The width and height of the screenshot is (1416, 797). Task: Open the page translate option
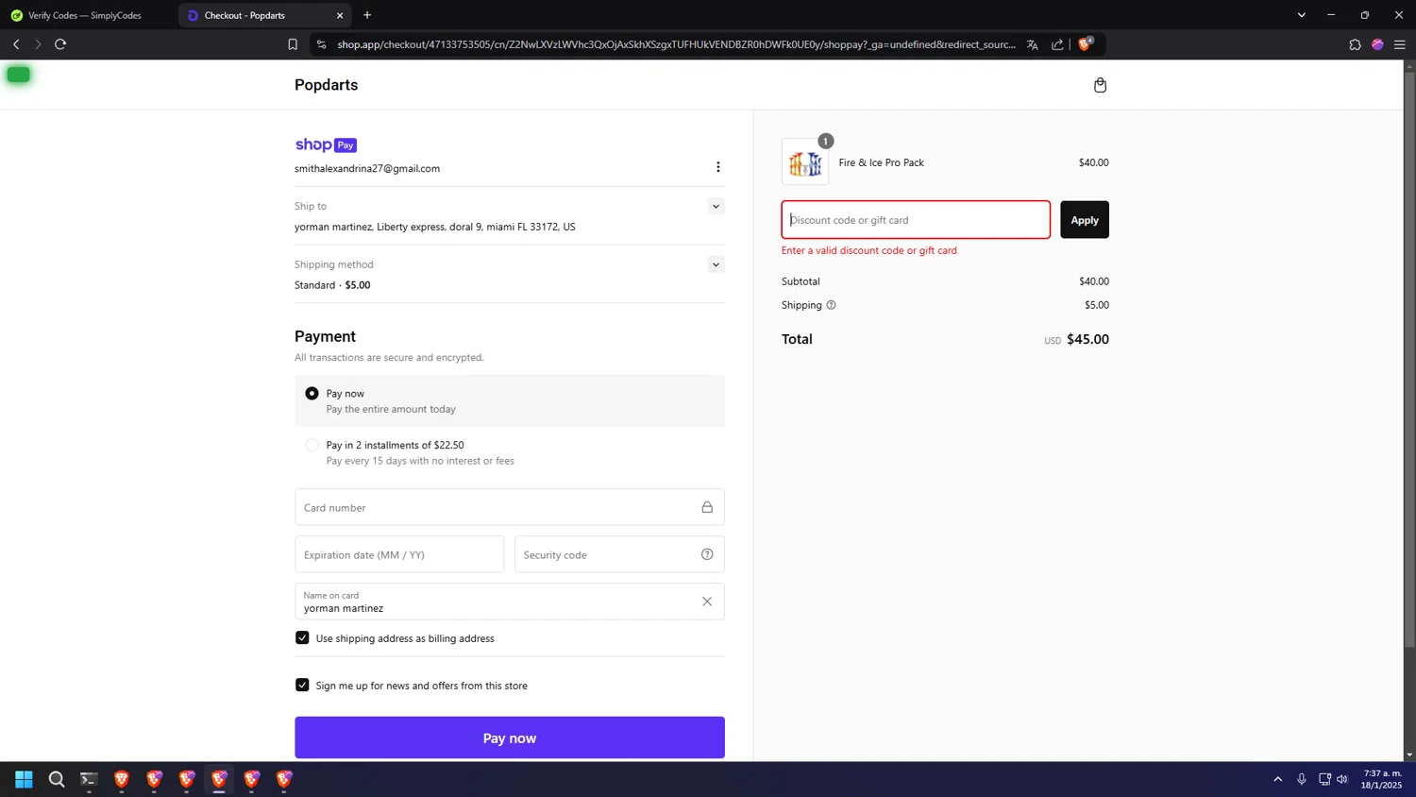pyautogui.click(x=1033, y=44)
